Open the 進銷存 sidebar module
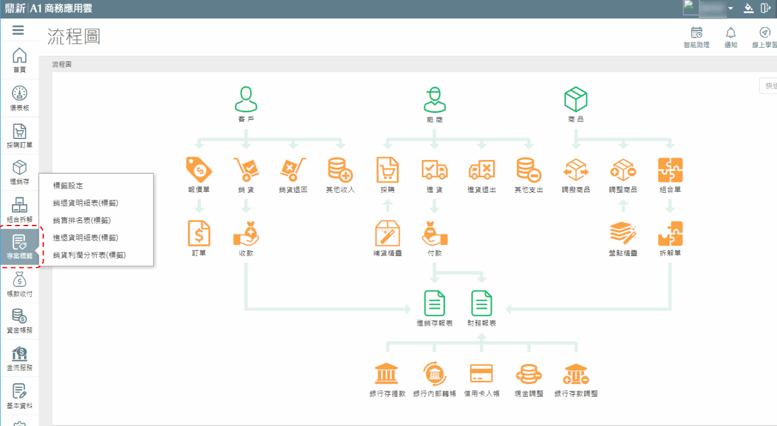Image resolution: width=777 pixels, height=426 pixels. tap(20, 172)
